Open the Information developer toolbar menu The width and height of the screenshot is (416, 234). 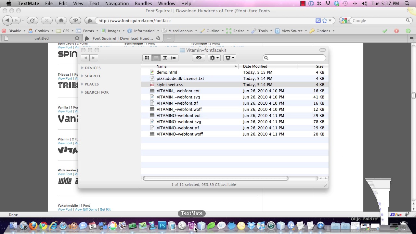(143, 31)
